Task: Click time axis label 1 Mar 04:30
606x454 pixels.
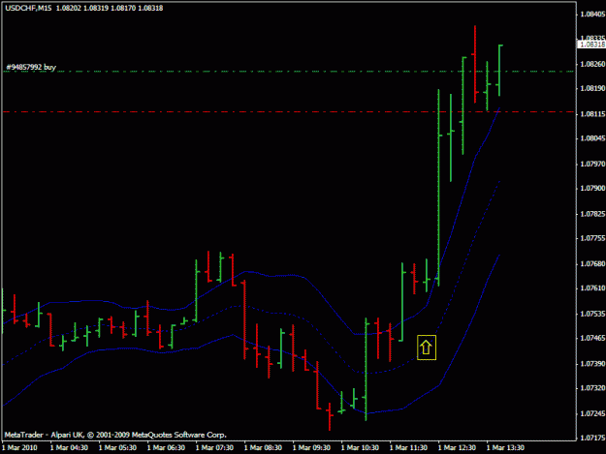Action: (69, 447)
